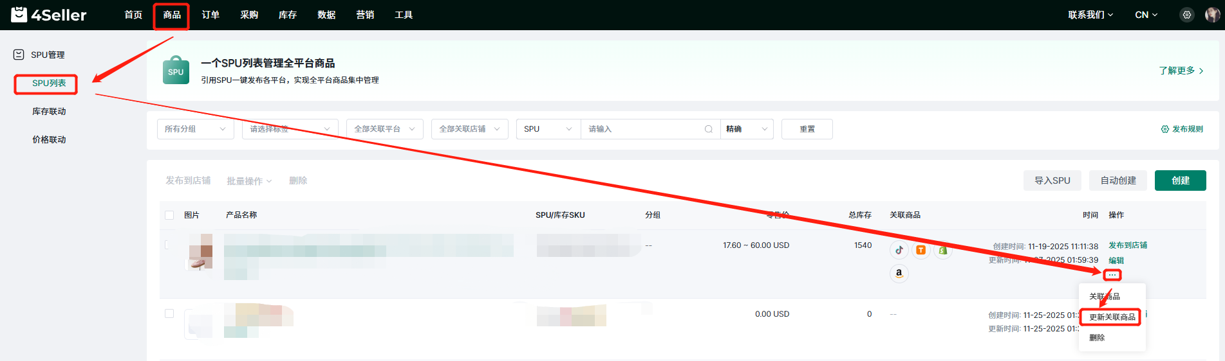
Task: Select 更新关联商品 from context menu
Action: (1112, 317)
